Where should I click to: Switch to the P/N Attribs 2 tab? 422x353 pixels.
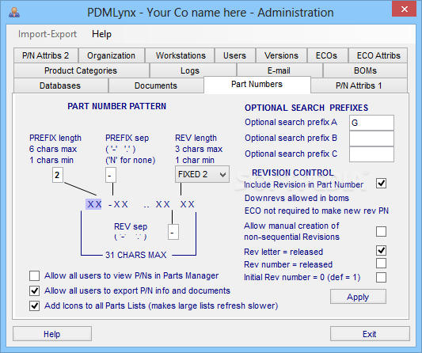pyautogui.click(x=46, y=55)
